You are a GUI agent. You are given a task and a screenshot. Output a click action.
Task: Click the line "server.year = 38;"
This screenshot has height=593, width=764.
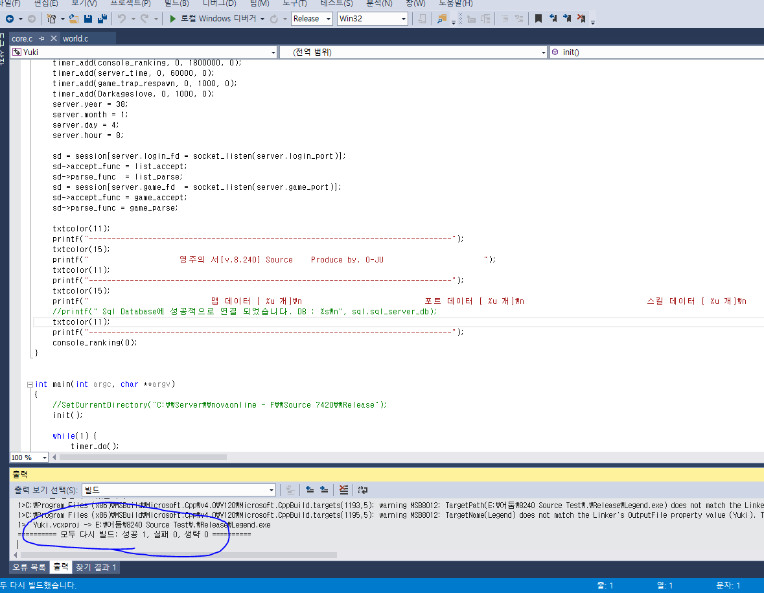coord(90,104)
